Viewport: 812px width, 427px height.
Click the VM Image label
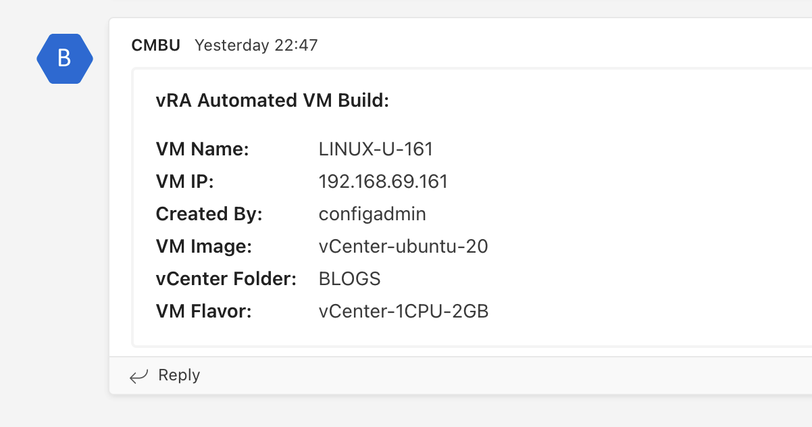(x=203, y=247)
